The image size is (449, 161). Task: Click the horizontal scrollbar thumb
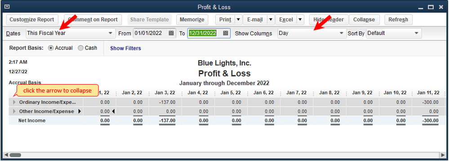(x=15, y=155)
